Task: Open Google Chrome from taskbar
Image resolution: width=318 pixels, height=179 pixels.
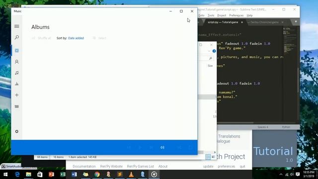Action: pos(97,175)
